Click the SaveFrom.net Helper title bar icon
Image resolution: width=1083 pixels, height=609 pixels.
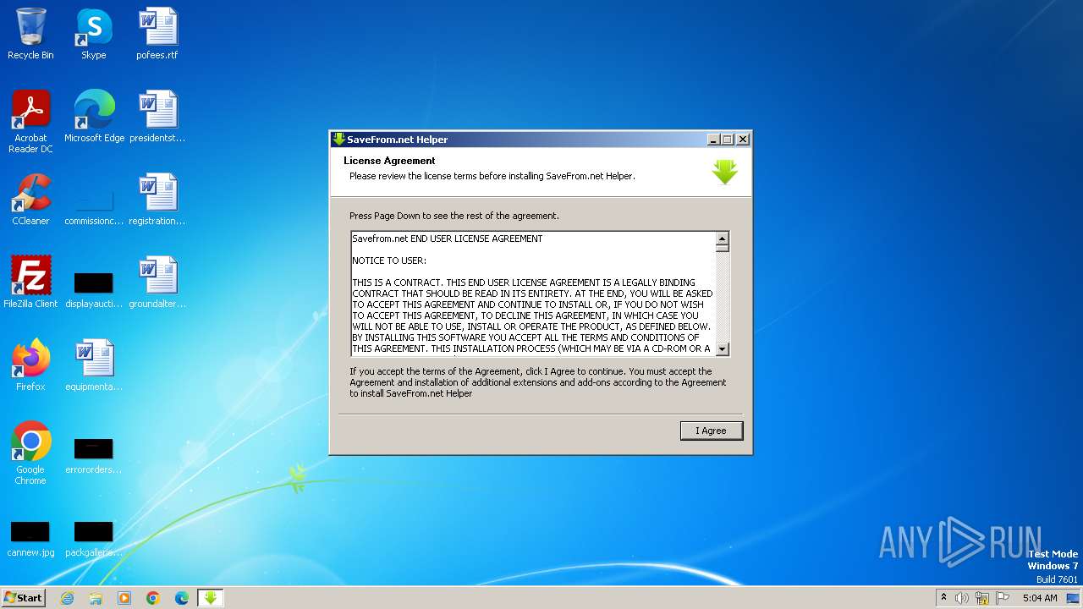click(338, 140)
